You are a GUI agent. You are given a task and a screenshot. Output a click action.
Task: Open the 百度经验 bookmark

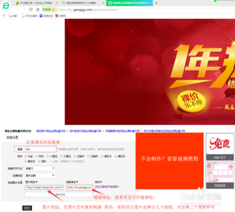(46, 16)
